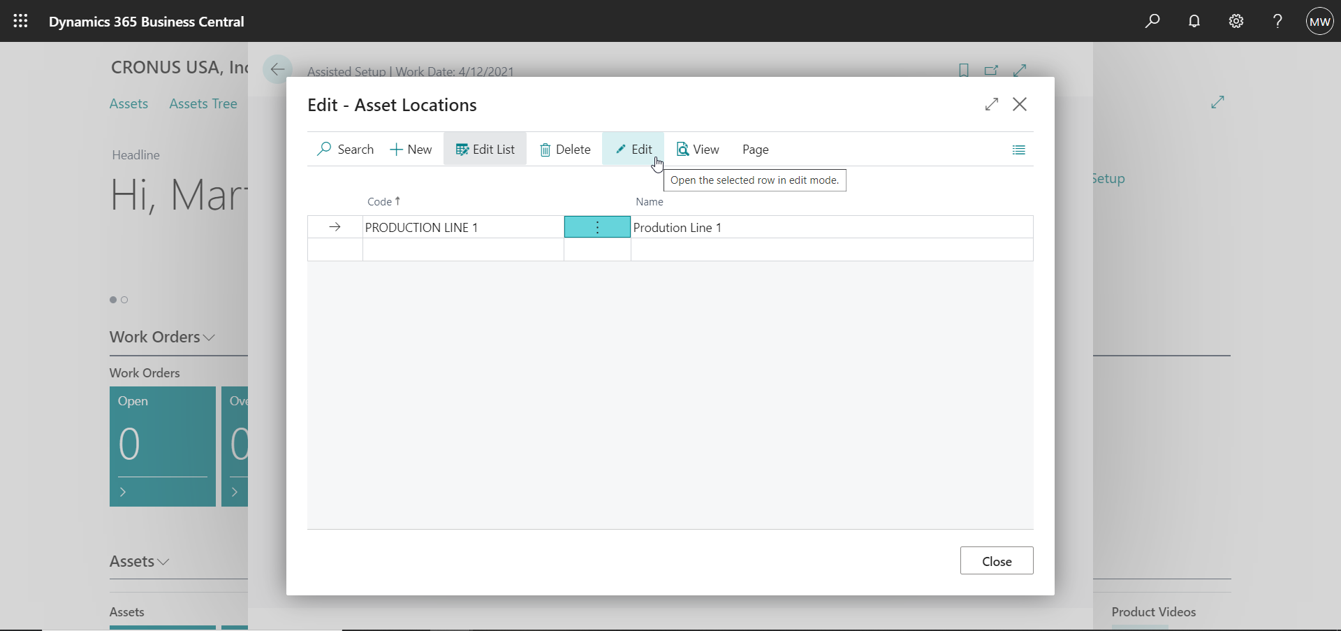This screenshot has height=631, width=1341.
Task: Select the first headline dot indicator
Action: (113, 300)
